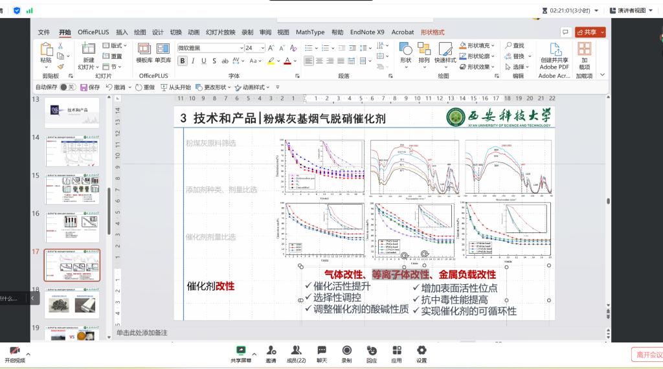This screenshot has height=369, width=663.
Task: Click the Share Screen icon in meeting toolbar
Action: pyautogui.click(x=242, y=350)
